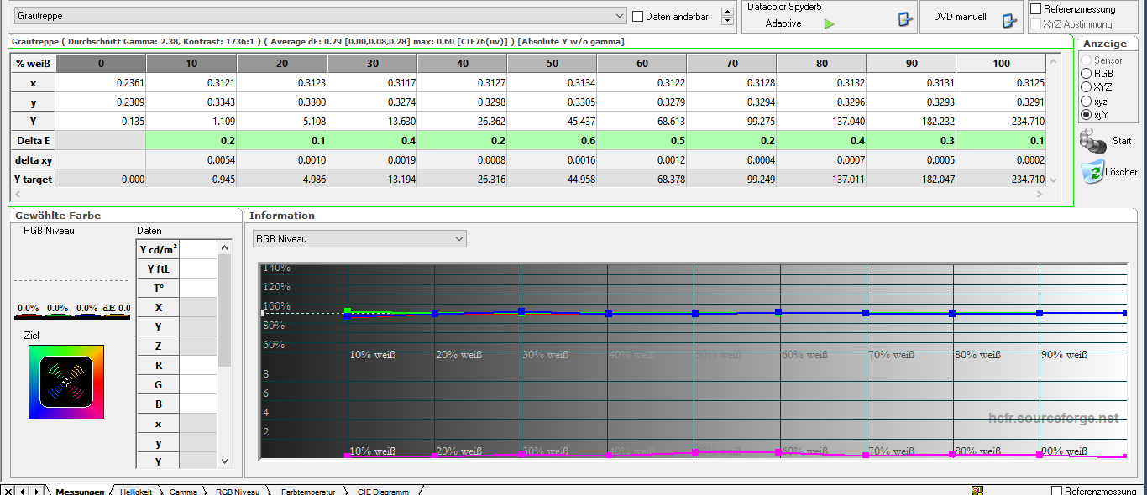The width and height of the screenshot is (1147, 495).
Task: Click the Y ftL value field
Action: click(x=198, y=268)
